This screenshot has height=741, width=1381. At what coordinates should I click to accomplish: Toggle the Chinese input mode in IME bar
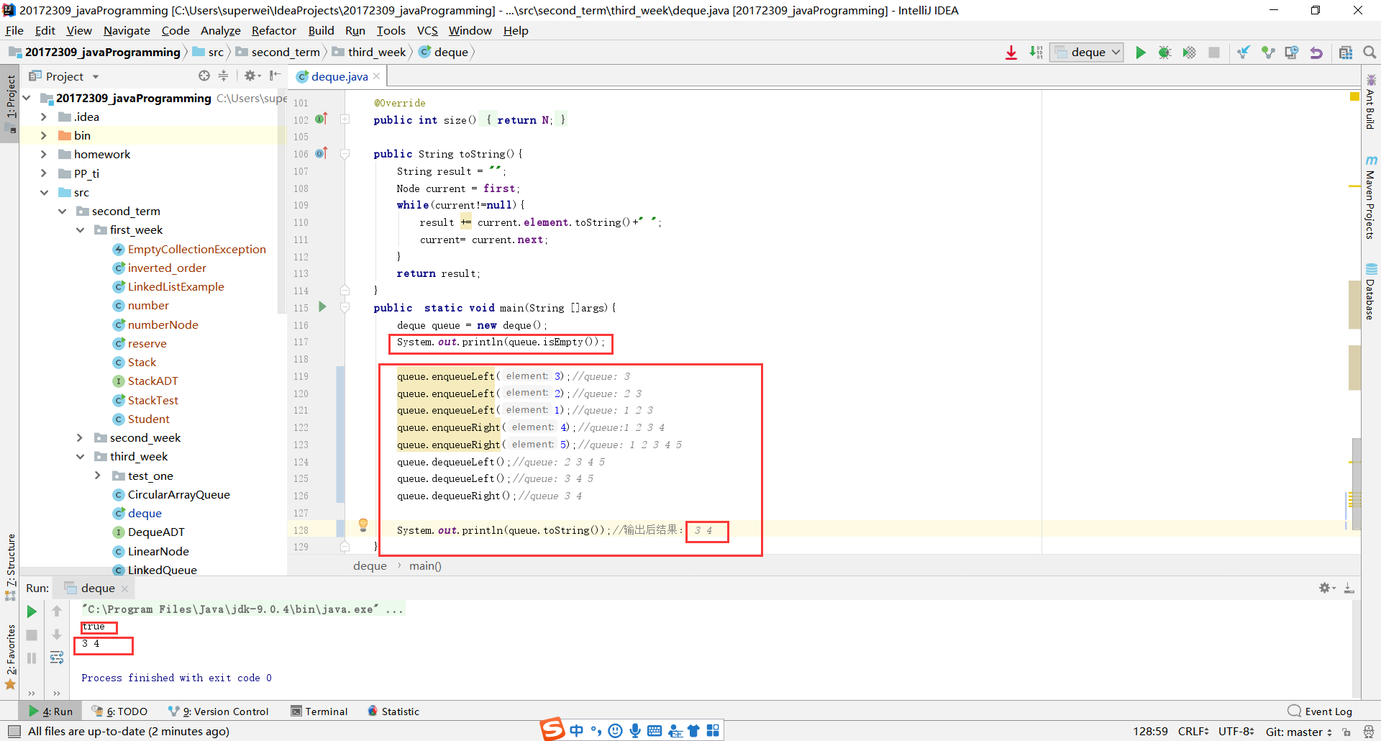point(577,731)
